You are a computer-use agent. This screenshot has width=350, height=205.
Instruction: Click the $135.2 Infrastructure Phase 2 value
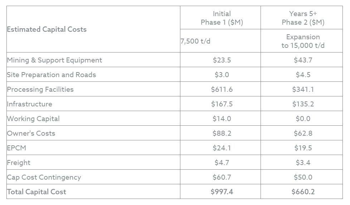(303, 104)
